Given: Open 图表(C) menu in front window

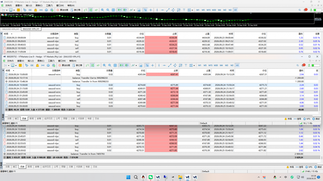Looking at the screenshot, I should click(41, 61).
